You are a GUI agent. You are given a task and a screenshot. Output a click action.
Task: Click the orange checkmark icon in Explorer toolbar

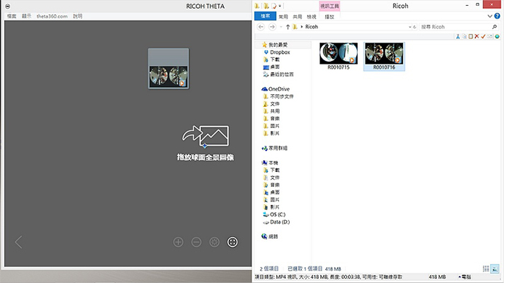pyautogui.click(x=483, y=36)
